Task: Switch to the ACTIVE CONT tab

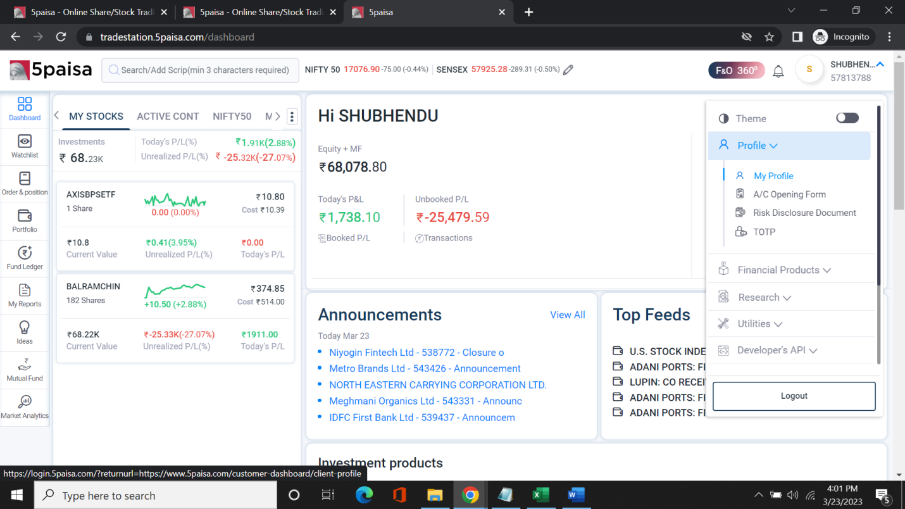Action: coord(168,116)
